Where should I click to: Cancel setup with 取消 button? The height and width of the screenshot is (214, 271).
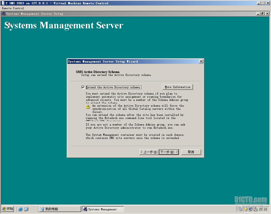pyautogui.click(x=191, y=152)
